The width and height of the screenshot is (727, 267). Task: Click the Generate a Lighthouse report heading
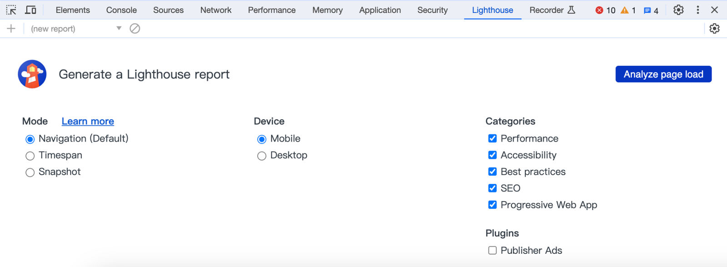(x=144, y=74)
